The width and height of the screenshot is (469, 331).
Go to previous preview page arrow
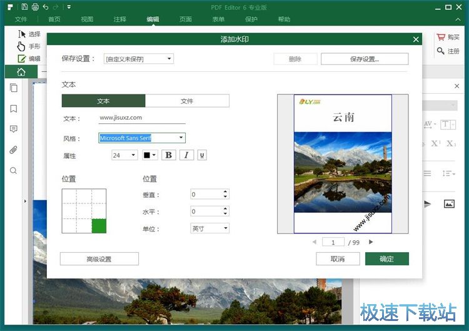click(x=315, y=242)
